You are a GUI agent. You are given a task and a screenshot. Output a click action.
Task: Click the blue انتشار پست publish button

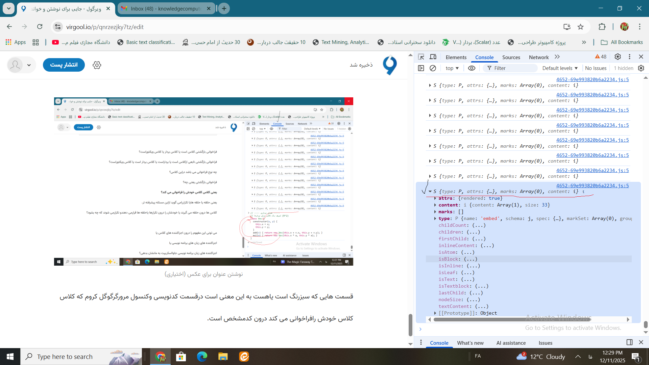coord(64,65)
